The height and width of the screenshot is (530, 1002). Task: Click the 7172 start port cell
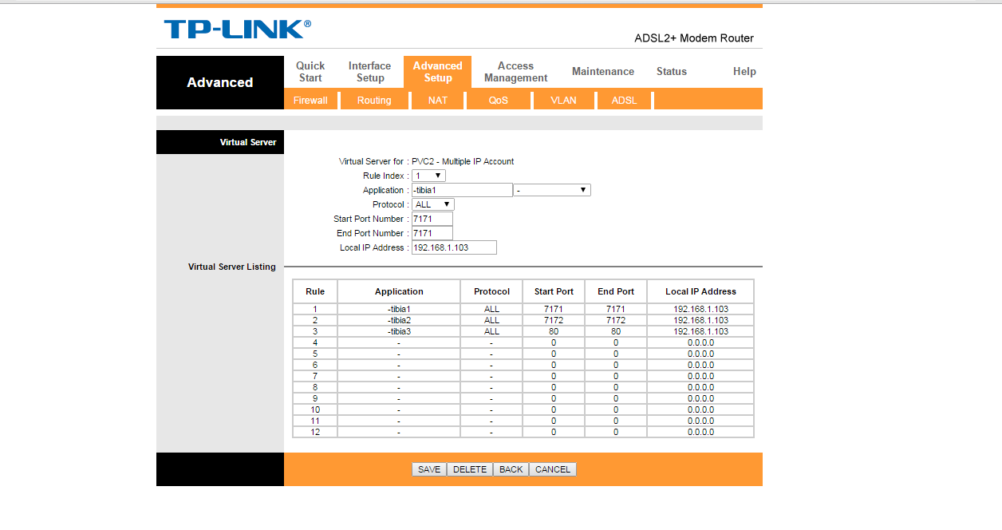tap(554, 320)
